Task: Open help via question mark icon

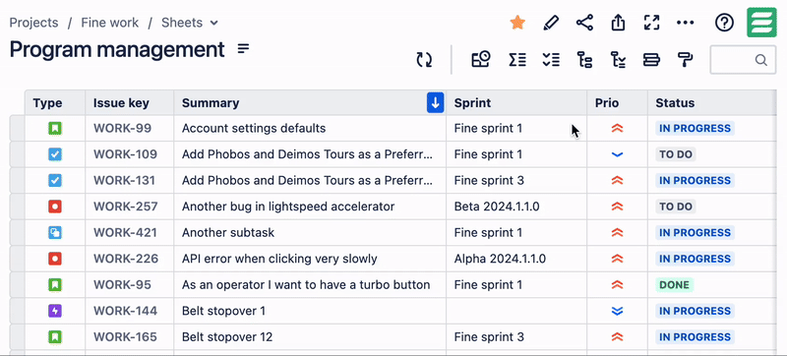Action: click(724, 23)
